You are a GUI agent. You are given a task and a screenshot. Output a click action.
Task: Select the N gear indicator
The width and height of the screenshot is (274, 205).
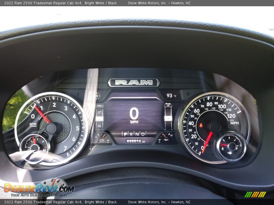tap(137, 134)
